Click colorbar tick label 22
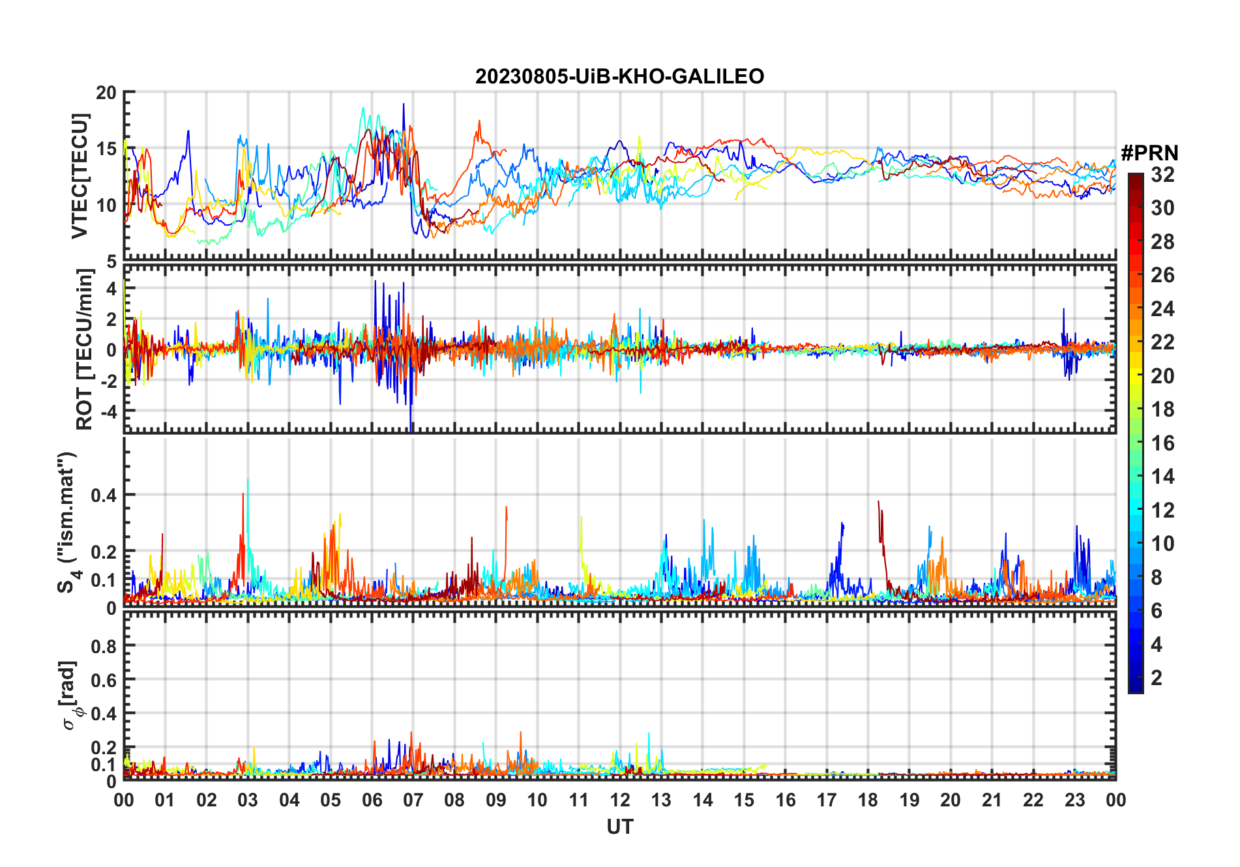1240x867 pixels. [x=1162, y=342]
